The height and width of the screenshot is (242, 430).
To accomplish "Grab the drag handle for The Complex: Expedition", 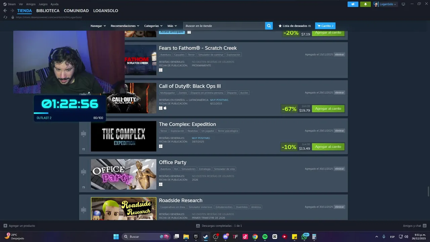I will (x=84, y=134).
